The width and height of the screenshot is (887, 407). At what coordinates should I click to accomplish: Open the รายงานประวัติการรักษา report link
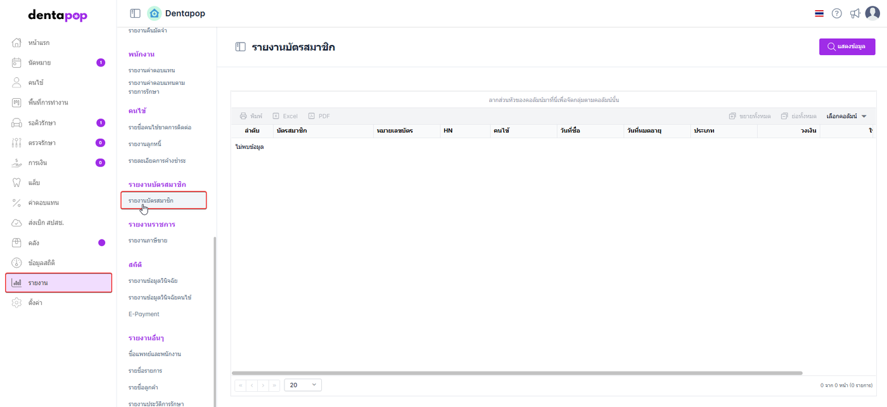point(156,403)
